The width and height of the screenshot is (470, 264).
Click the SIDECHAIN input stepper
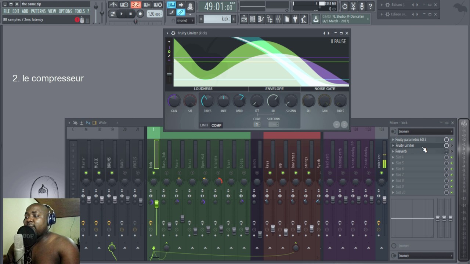click(x=273, y=124)
